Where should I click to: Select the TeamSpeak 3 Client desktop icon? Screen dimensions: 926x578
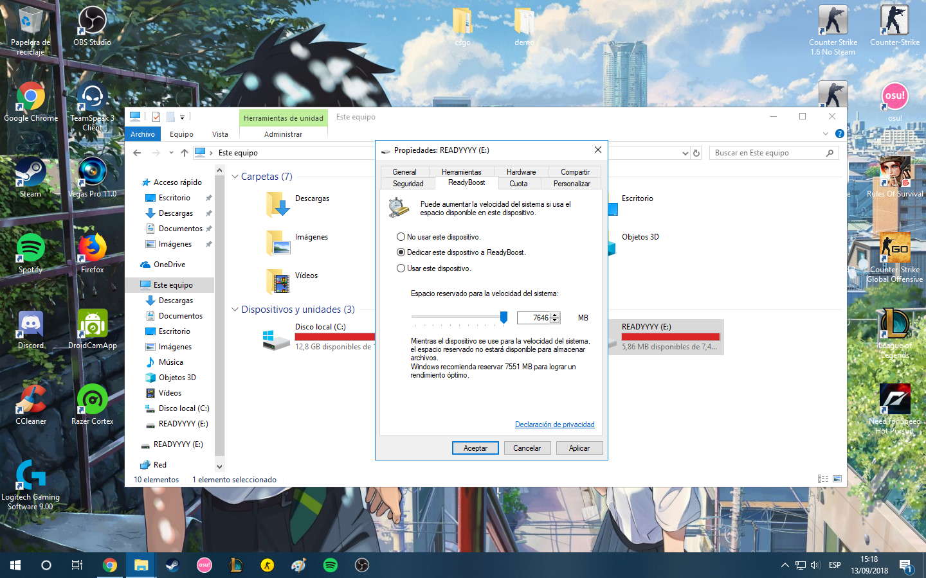pos(92,106)
